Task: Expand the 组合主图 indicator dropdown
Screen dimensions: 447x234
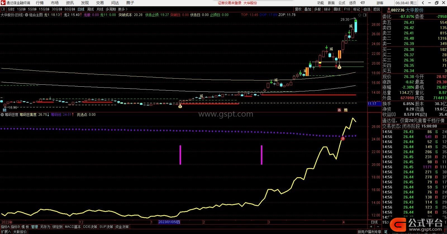Action: 27,15
